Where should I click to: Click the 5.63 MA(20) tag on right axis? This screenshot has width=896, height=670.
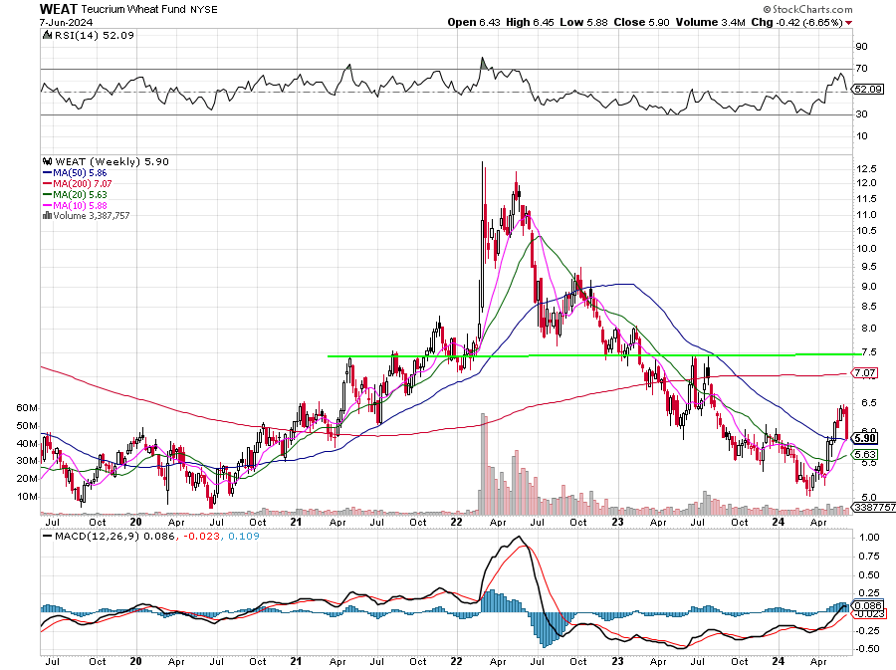coord(865,454)
